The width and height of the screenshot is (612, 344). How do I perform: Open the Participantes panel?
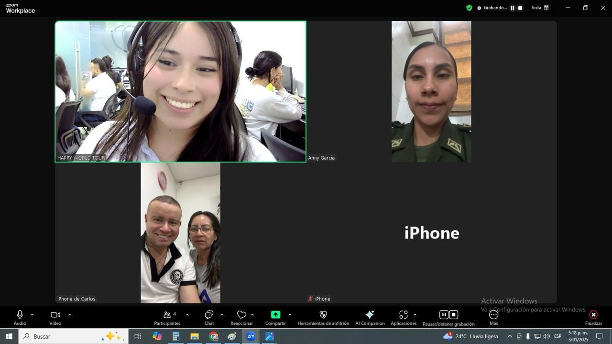click(167, 317)
